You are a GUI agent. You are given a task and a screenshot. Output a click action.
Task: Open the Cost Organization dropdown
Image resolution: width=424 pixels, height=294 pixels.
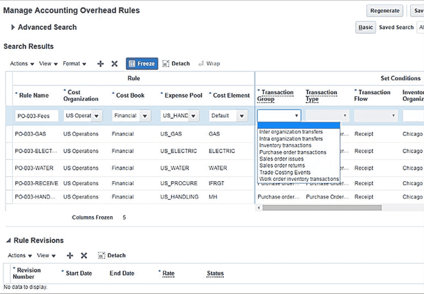(96, 116)
